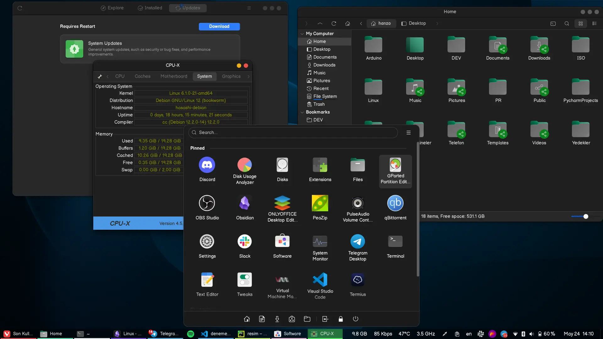Image resolution: width=603 pixels, height=339 pixels.
Task: Open Disk Usage Analyzer from pinned apps
Action: click(x=245, y=171)
